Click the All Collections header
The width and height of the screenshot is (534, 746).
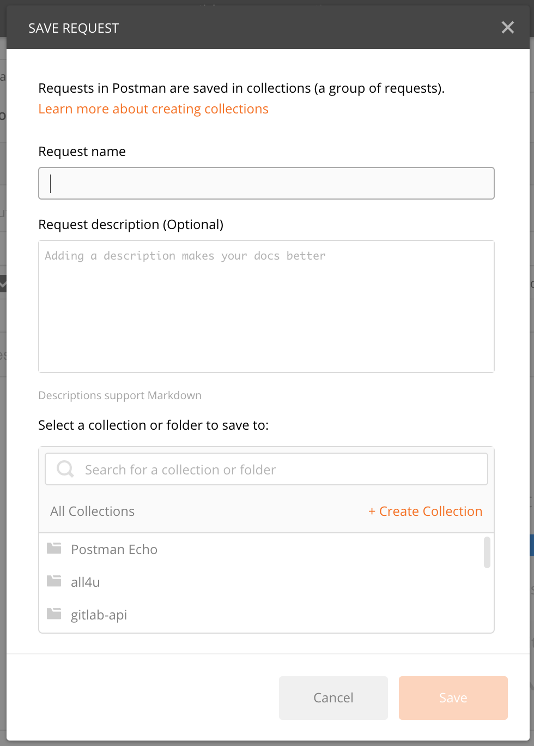(x=92, y=512)
